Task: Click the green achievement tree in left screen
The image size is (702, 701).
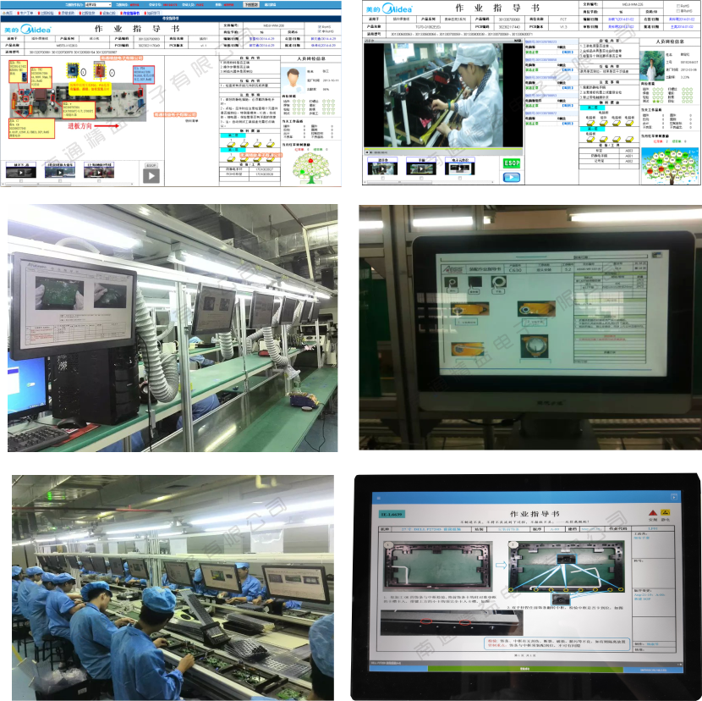Action: coord(312,167)
